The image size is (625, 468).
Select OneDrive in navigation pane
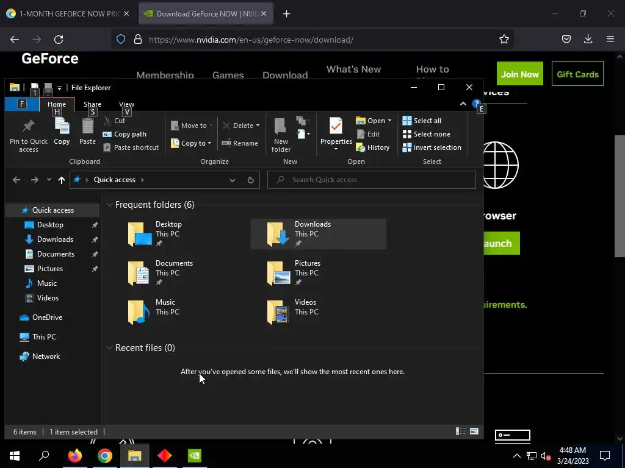(x=47, y=317)
